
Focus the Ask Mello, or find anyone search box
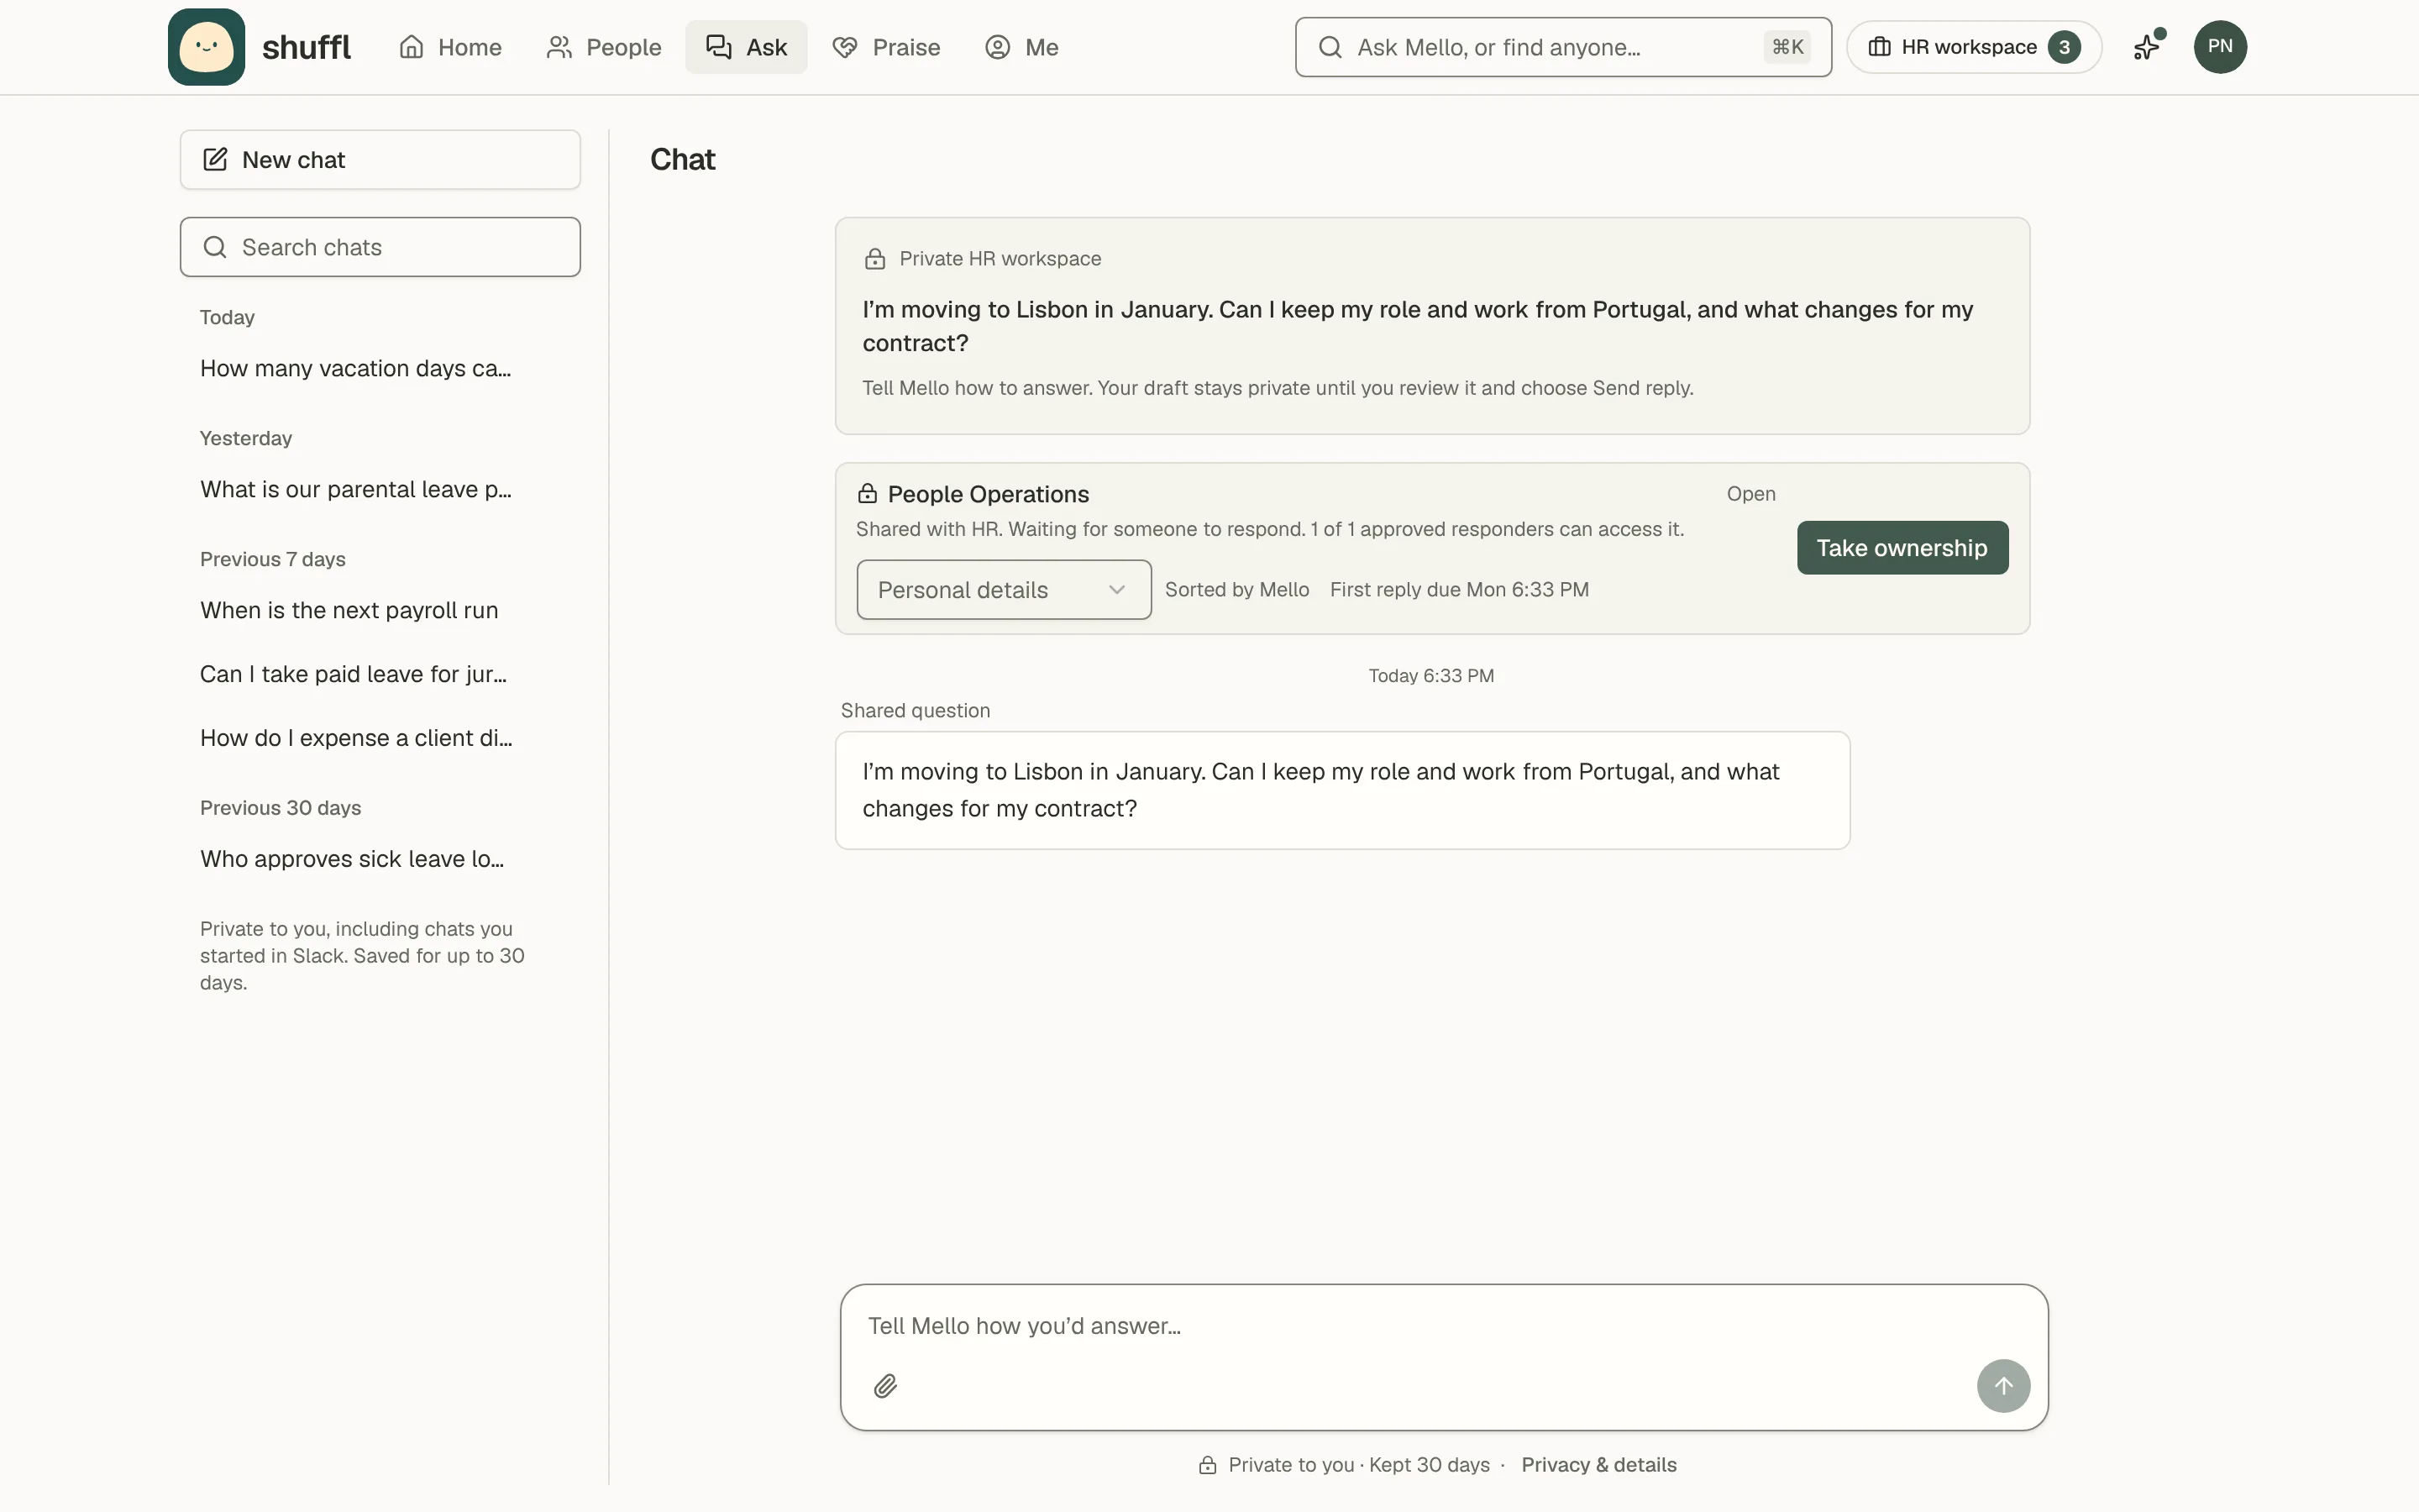tap(1563, 47)
